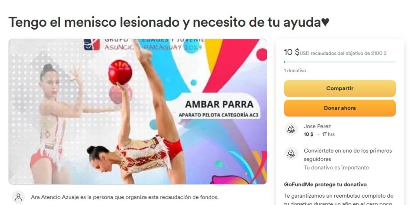Click the fundraising progress bar
Viewport: 417px width, 205px height.
coord(340,62)
